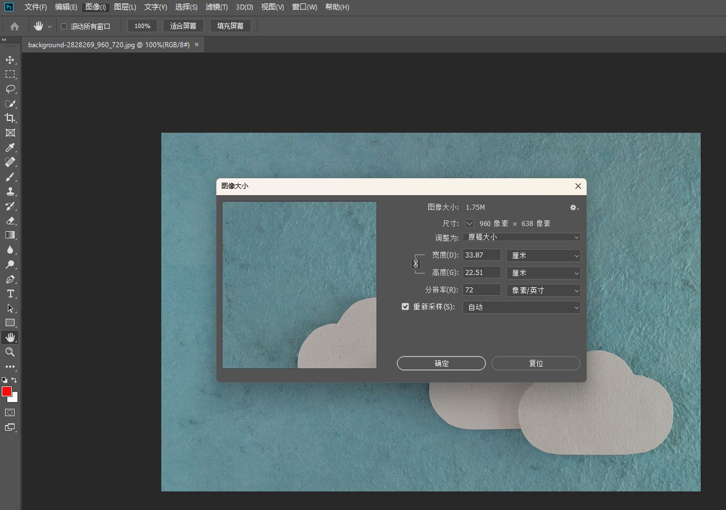This screenshot has height=510, width=726.
Task: Click the red foreground color swatch
Action: click(x=6, y=391)
